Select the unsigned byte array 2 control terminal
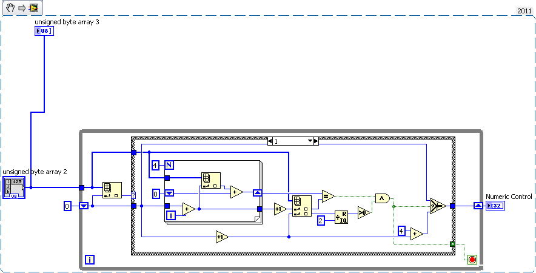 [x=14, y=187]
